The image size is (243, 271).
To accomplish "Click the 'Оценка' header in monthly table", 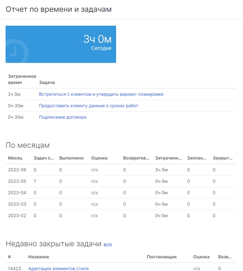I will pyautogui.click(x=99, y=158).
